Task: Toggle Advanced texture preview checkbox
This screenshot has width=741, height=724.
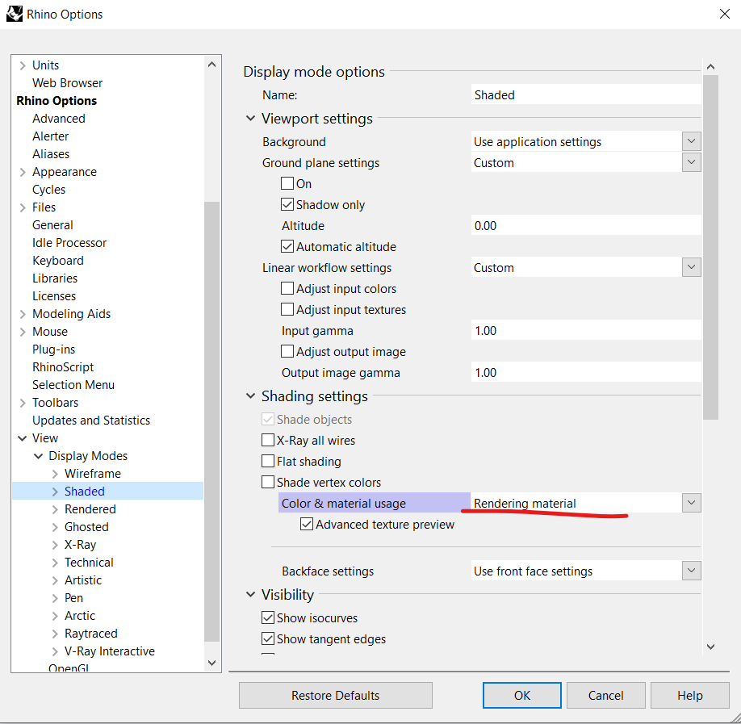Action: pos(307,524)
